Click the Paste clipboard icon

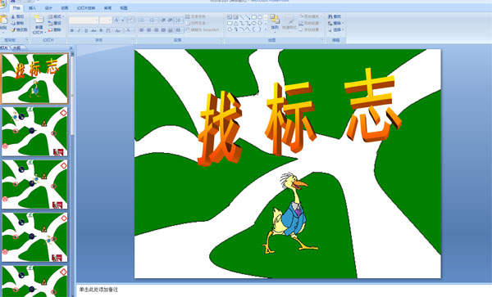(3, 20)
